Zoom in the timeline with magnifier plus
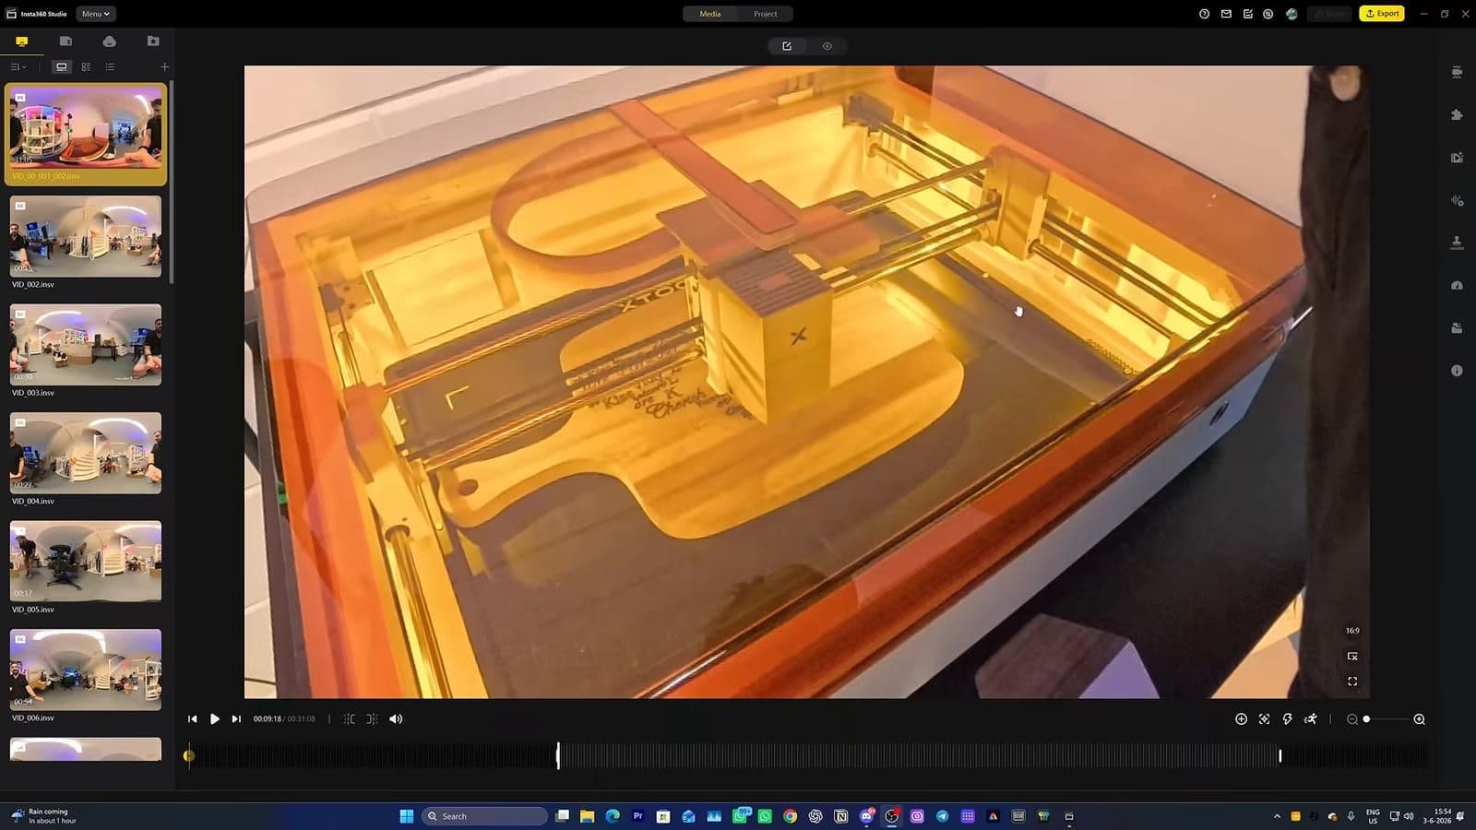Screen dimensions: 1476x830 point(1419,719)
